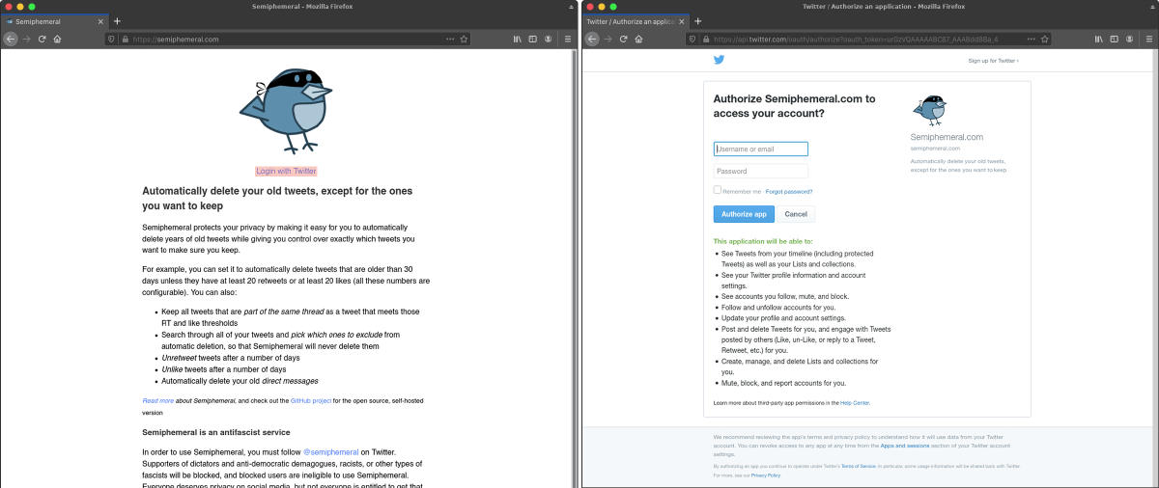Click forward arrow in the Twitter window

(608, 39)
